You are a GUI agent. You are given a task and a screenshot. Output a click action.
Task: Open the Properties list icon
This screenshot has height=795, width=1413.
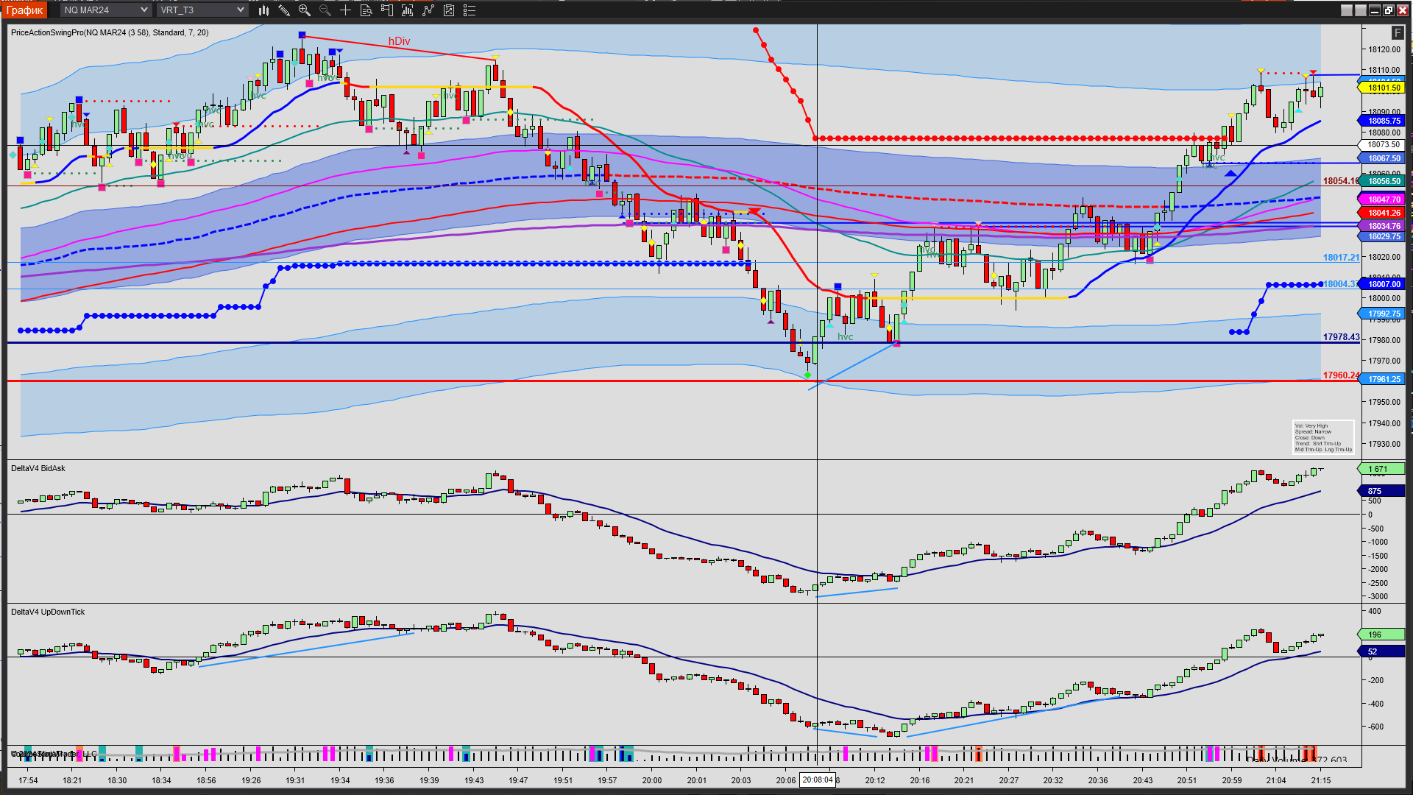point(470,10)
